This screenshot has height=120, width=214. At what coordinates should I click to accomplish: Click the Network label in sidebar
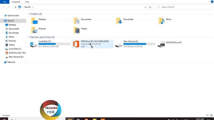(x=11, y=62)
